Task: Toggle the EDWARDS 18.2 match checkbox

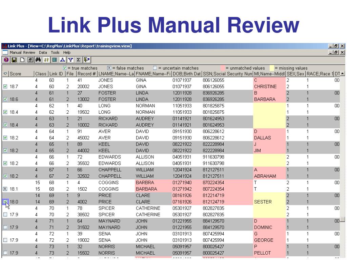Action: 5,164
